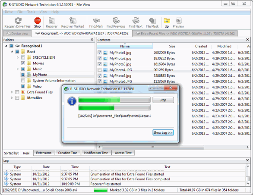Expand the $RECYCLE.BIN tree node
This screenshot has width=253, height=195.
pos(18,57)
